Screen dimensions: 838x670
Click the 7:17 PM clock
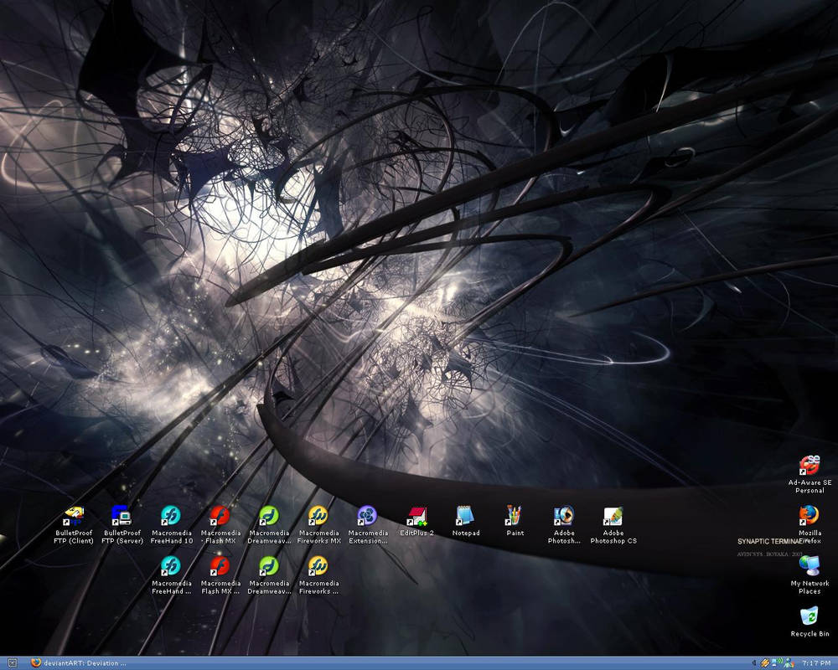click(x=816, y=663)
